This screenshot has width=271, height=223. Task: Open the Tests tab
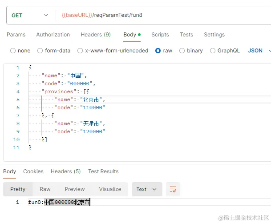tap(186, 35)
